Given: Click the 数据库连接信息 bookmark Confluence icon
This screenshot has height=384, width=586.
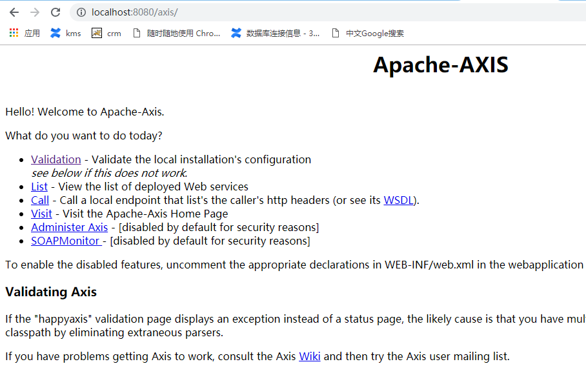Looking at the screenshot, I should tap(236, 33).
